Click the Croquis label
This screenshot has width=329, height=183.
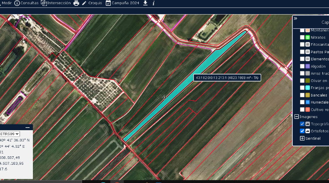pyautogui.click(x=95, y=3)
